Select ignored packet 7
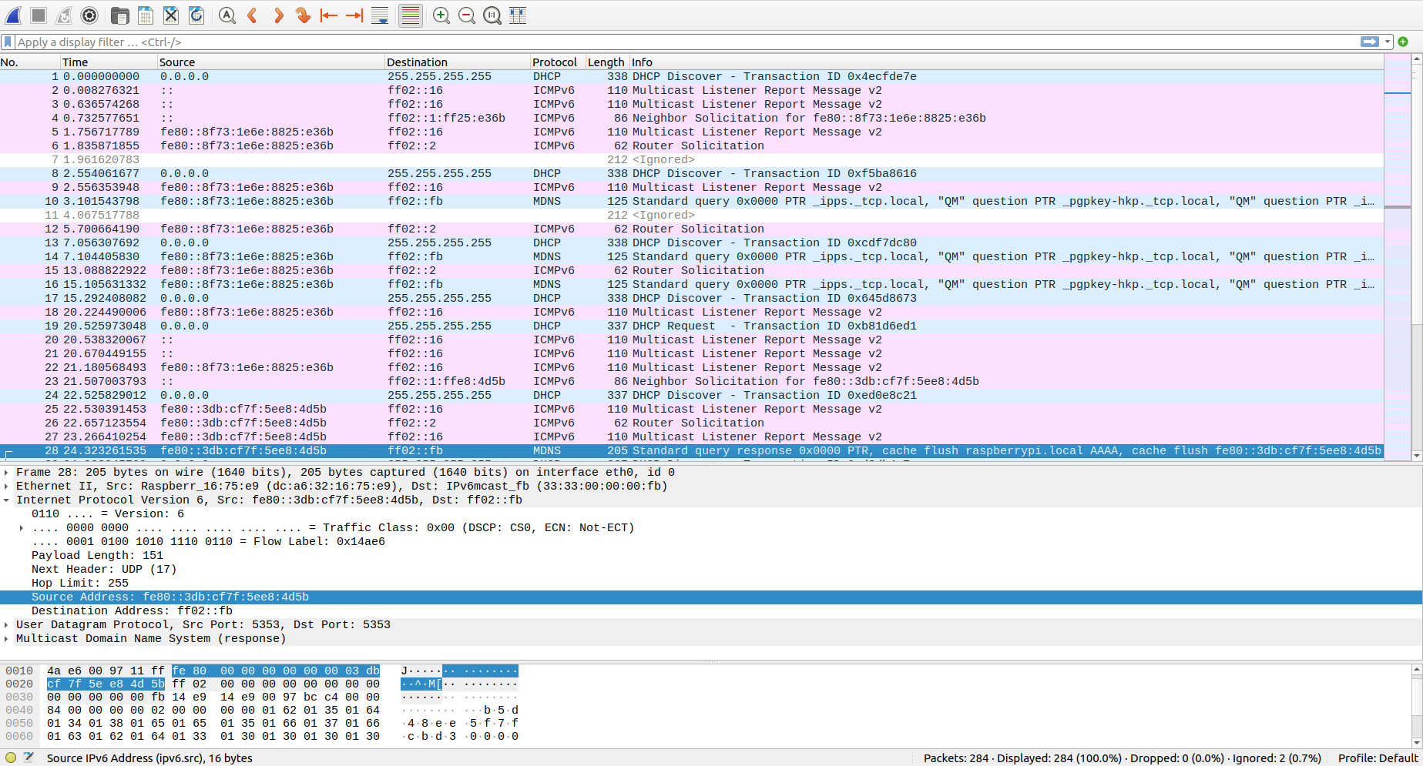 pos(692,159)
